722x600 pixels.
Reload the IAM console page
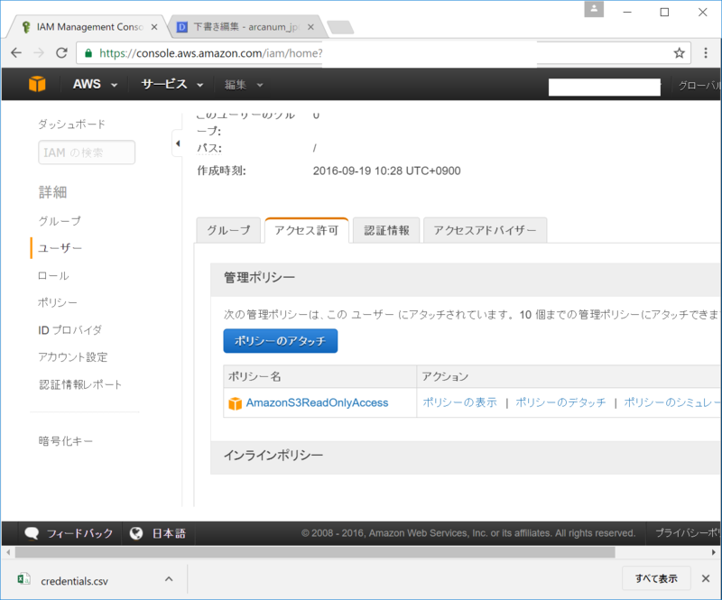(60, 53)
